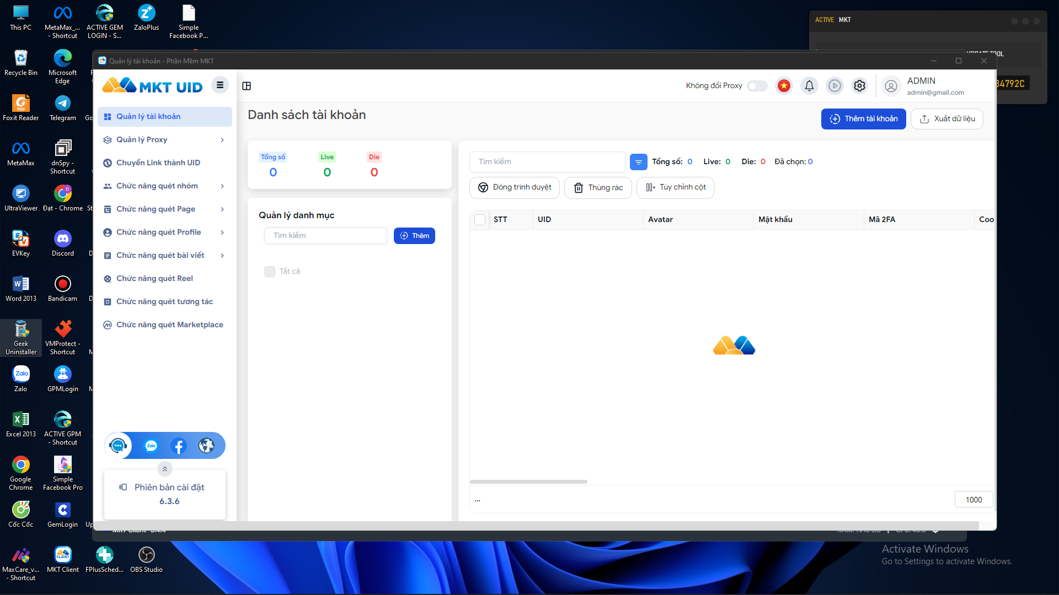The width and height of the screenshot is (1059, 595).
Task: Open the Facebook page icon in sidebar footer
Action: (178, 446)
